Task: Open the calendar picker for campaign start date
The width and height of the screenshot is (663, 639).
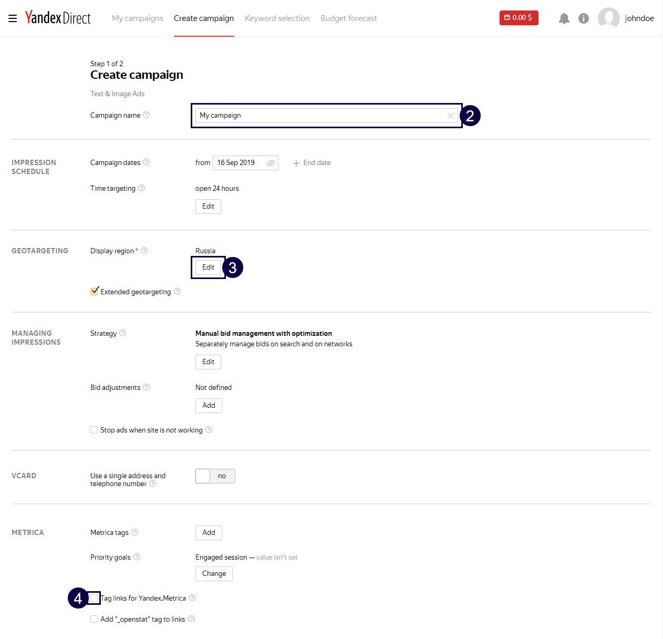Action: pyautogui.click(x=271, y=163)
